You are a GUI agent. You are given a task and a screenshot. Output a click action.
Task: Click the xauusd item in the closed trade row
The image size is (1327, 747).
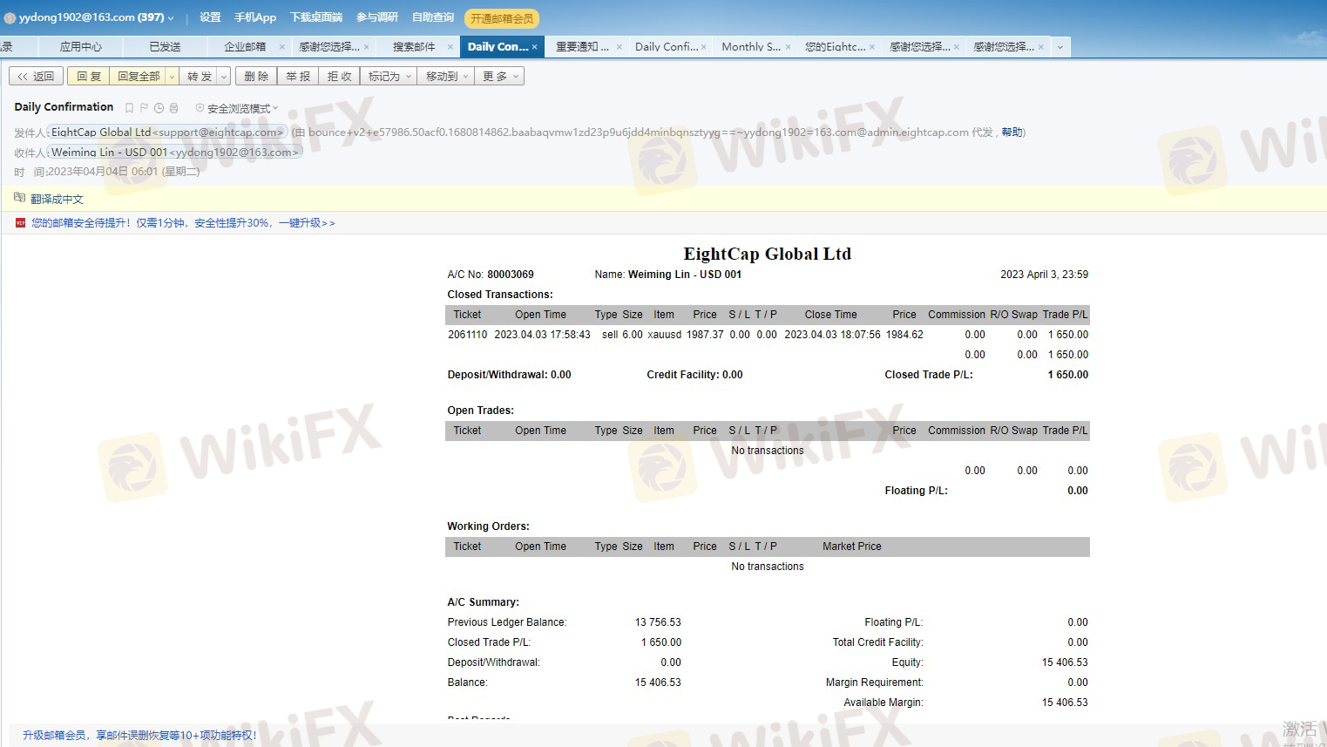pos(665,335)
